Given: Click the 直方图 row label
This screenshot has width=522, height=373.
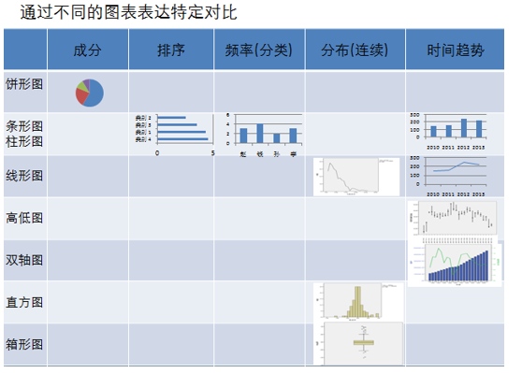Looking at the screenshot, I should (x=24, y=303).
